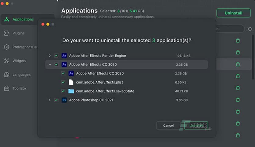Screen dimensions: 255x147
Task: Expand Adobe After Effects Render Engine row
Action: [x=50, y=56]
